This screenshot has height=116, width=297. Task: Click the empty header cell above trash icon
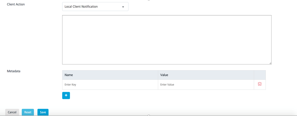pyautogui.click(x=260, y=75)
